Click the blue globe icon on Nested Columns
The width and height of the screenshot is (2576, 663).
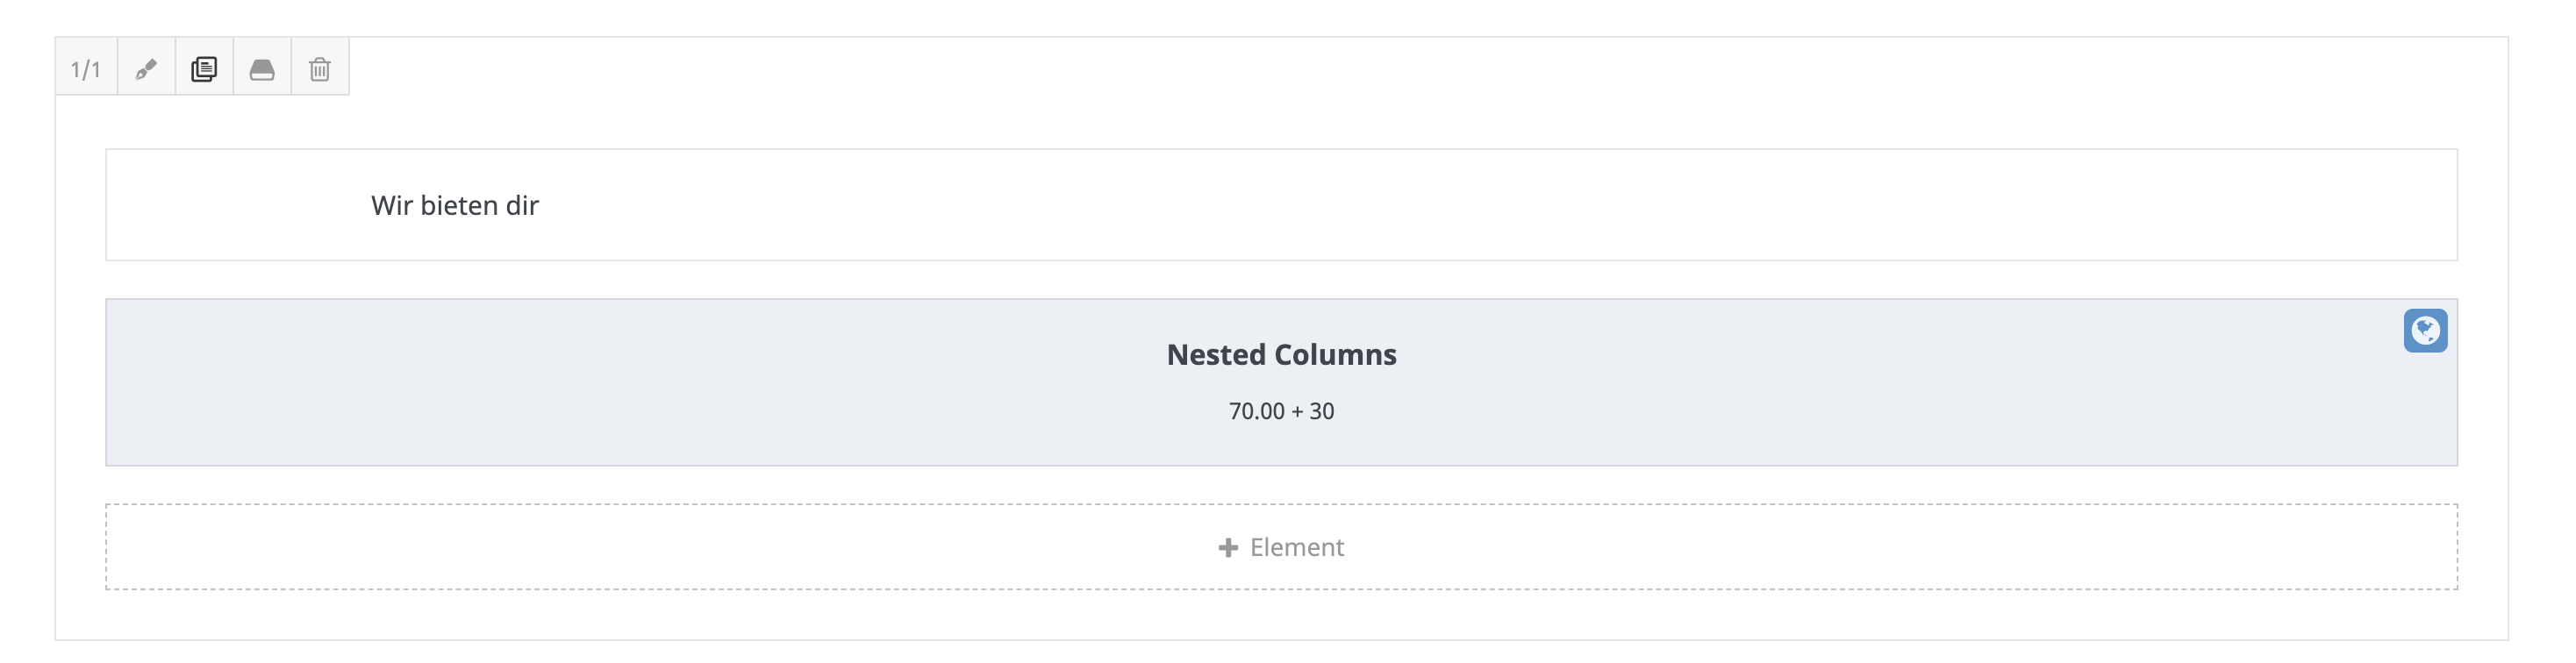2425,331
